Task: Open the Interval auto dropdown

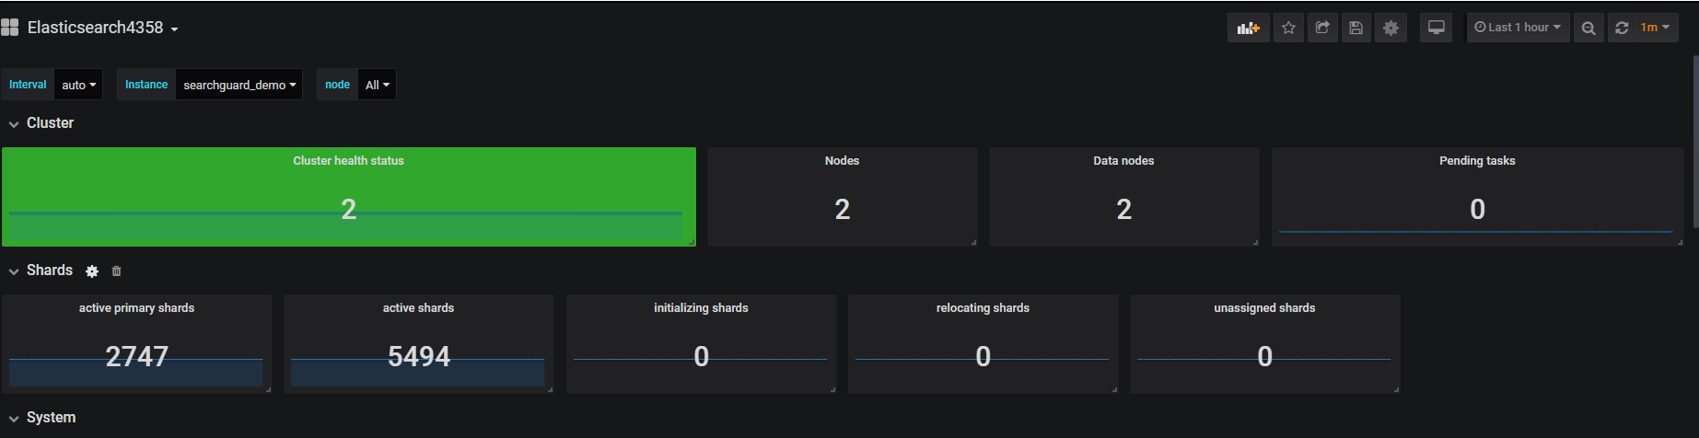Action: pos(78,85)
